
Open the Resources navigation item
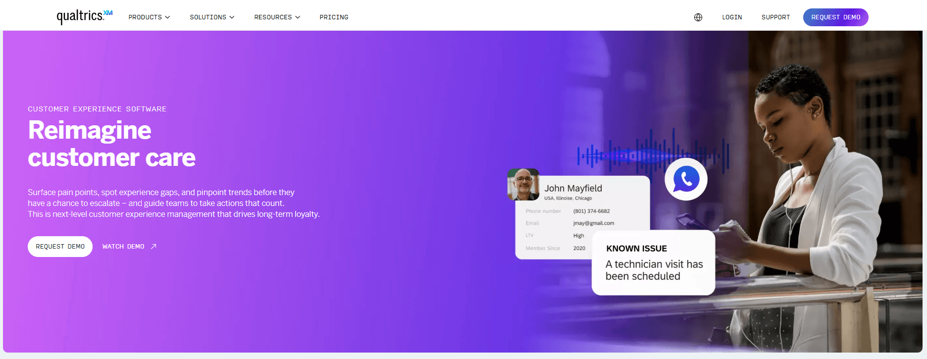click(x=277, y=17)
